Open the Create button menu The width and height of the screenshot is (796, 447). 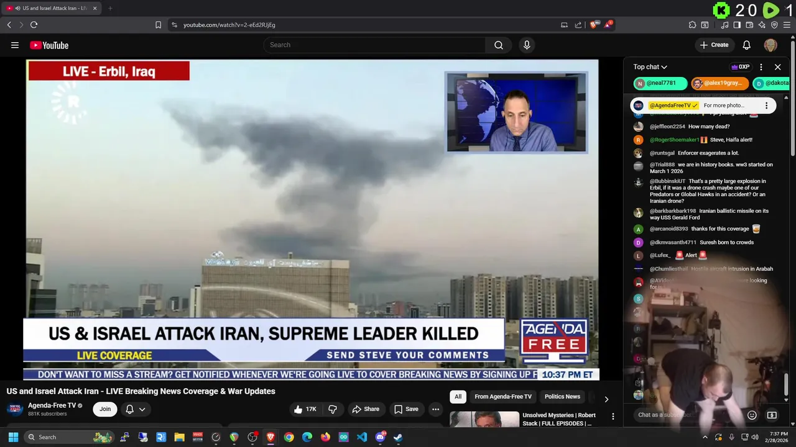tap(714, 45)
